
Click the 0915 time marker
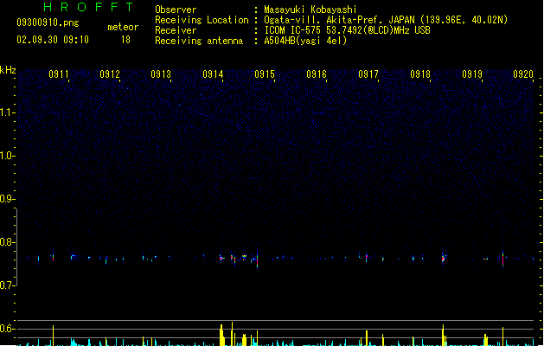265,74
